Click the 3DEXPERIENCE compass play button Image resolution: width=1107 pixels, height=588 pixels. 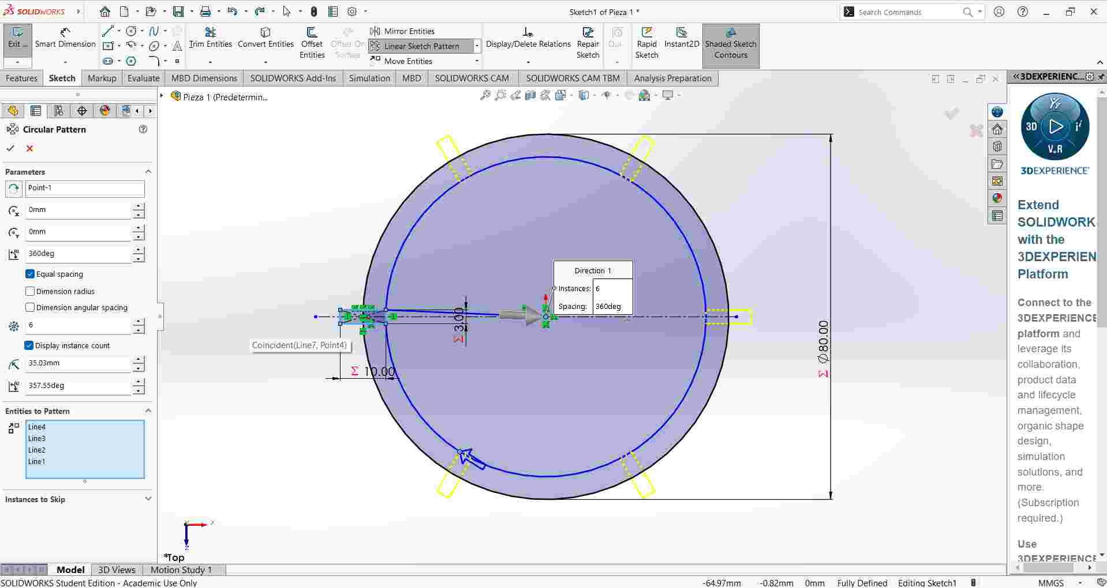pos(1055,126)
